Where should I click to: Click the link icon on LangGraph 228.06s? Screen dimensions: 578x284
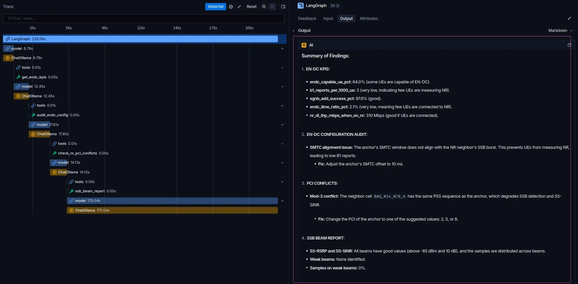tap(8, 39)
